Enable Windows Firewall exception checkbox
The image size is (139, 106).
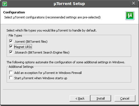pos(11,72)
